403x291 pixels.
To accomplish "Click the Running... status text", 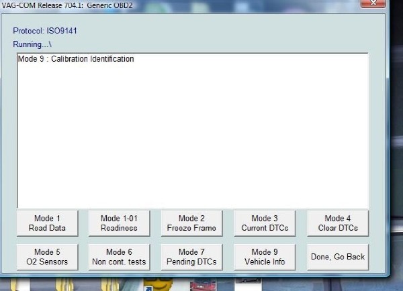I will pyautogui.click(x=32, y=44).
